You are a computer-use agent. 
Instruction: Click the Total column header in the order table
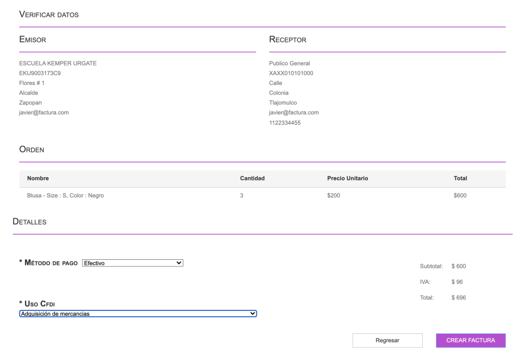pyautogui.click(x=460, y=178)
